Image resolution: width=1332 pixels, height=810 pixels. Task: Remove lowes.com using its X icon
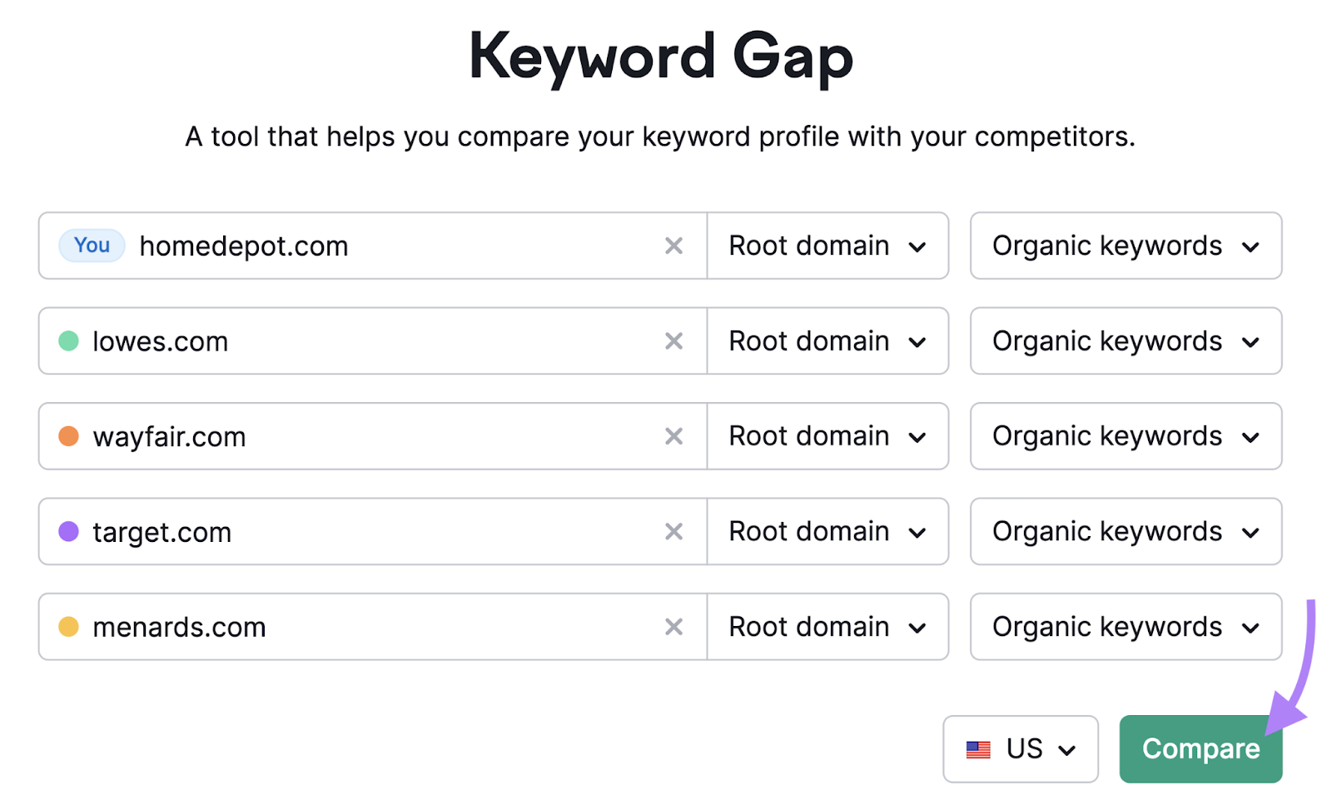pyautogui.click(x=673, y=341)
